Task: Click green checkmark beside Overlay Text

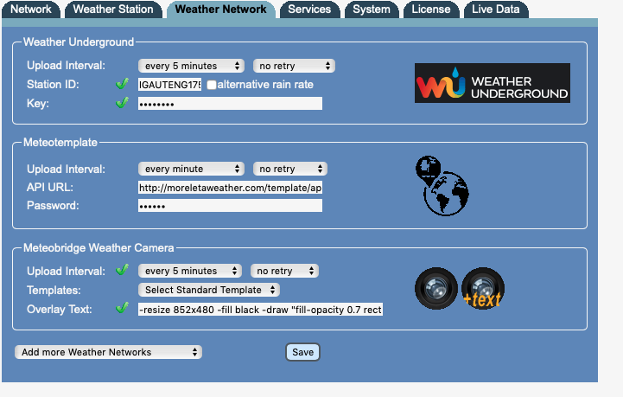Action: (x=122, y=308)
